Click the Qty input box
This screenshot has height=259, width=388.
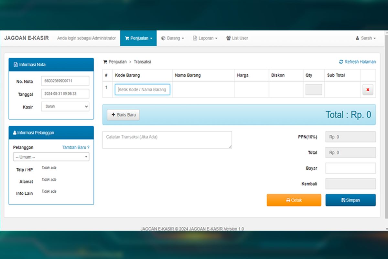click(314, 90)
